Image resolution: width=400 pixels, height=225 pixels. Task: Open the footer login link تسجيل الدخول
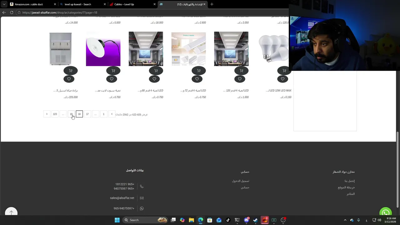tap(241, 181)
